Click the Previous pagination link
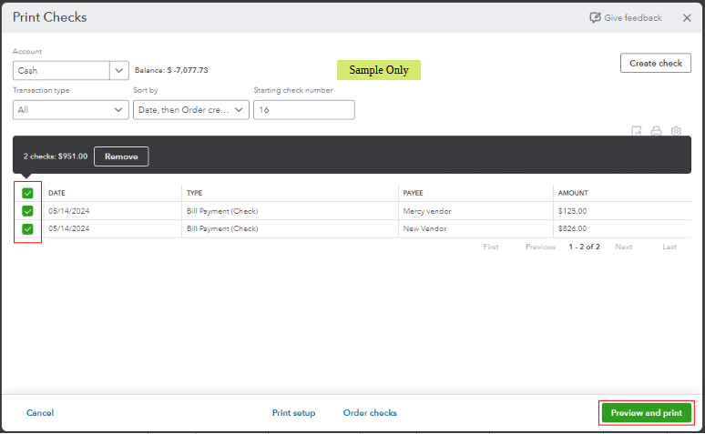 [x=540, y=247]
